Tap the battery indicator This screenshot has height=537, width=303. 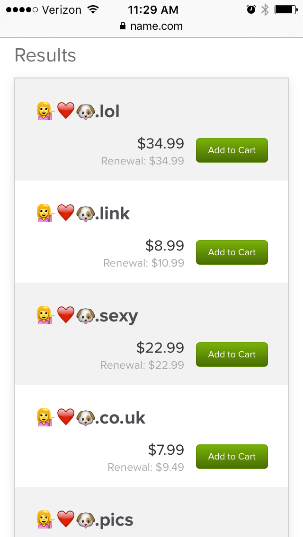point(285,9)
